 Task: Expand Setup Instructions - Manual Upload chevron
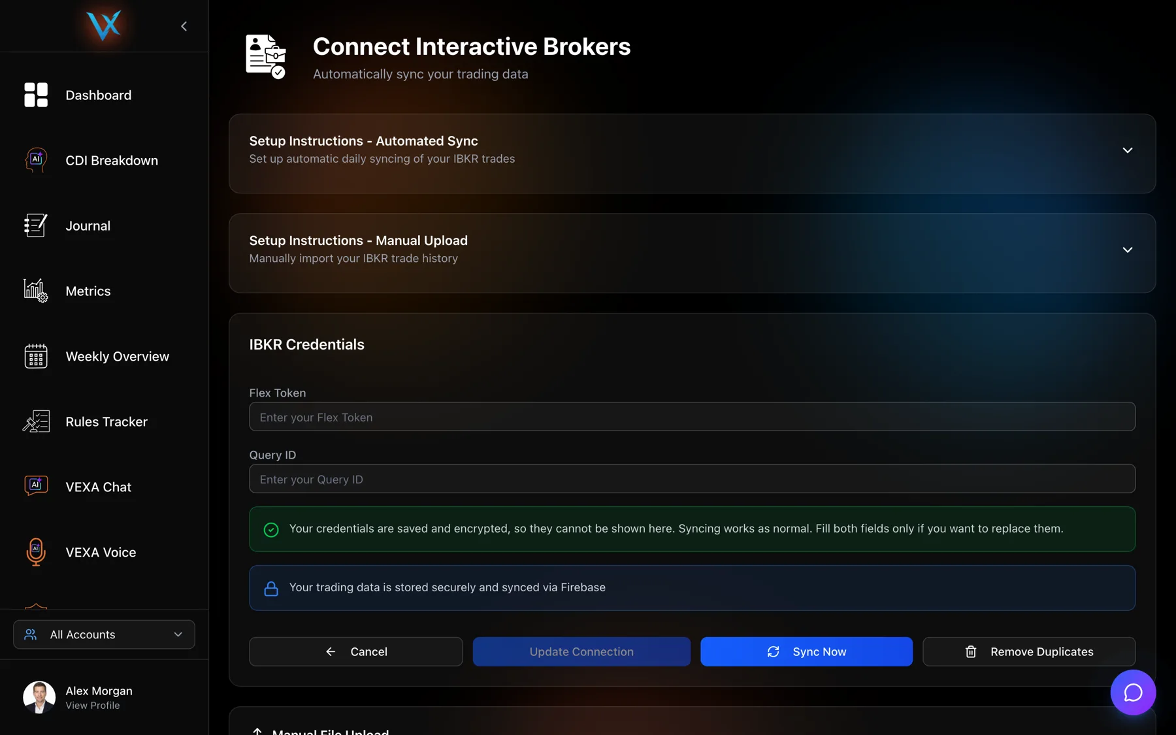click(1127, 250)
